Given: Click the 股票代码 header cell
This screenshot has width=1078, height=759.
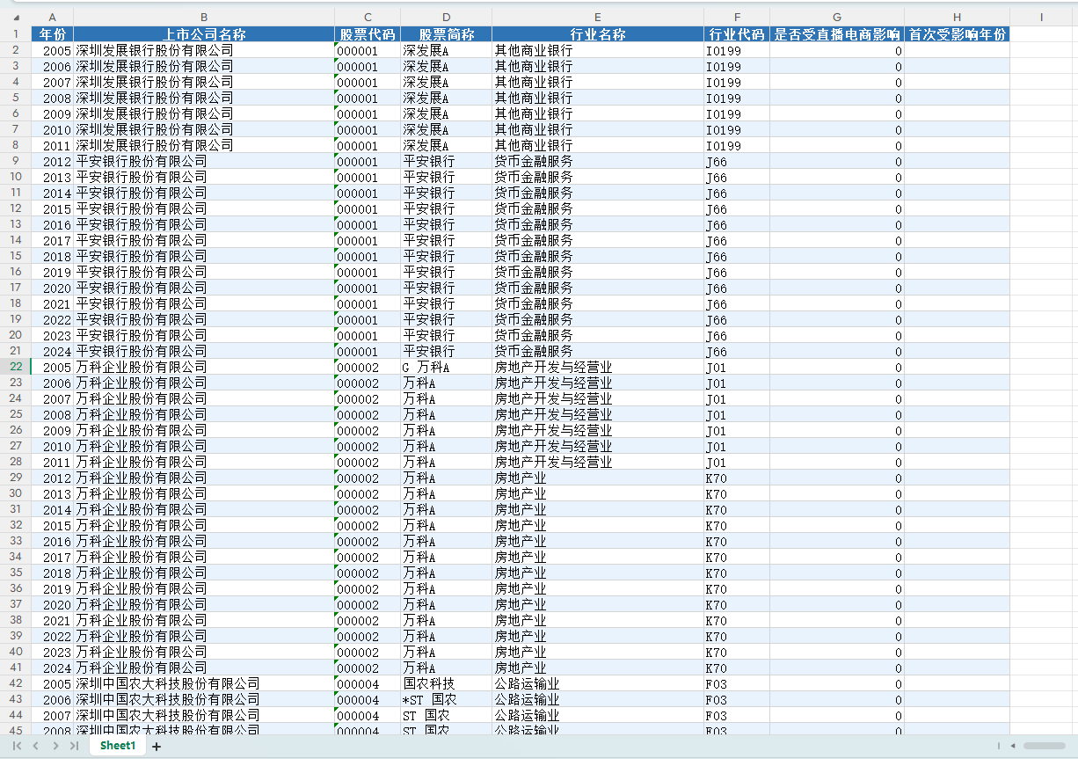Looking at the screenshot, I should point(368,34).
